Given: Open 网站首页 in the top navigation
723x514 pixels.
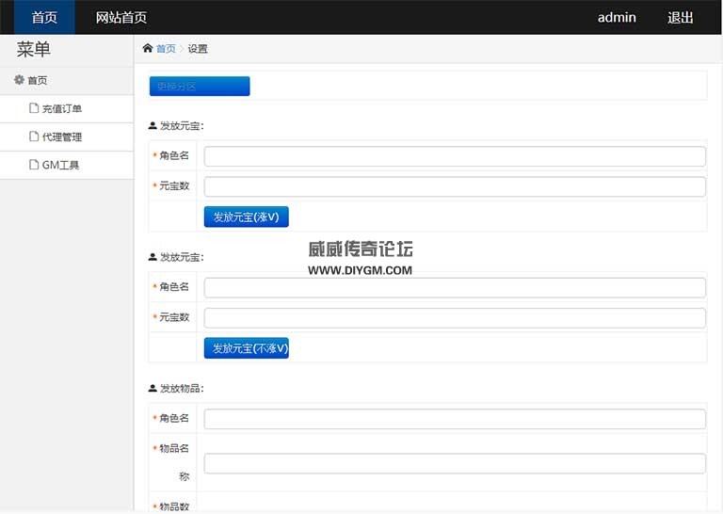Looking at the screenshot, I should (121, 18).
